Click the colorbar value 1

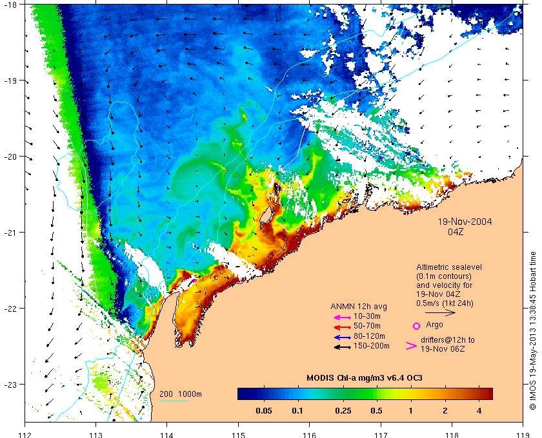[x=410, y=411]
